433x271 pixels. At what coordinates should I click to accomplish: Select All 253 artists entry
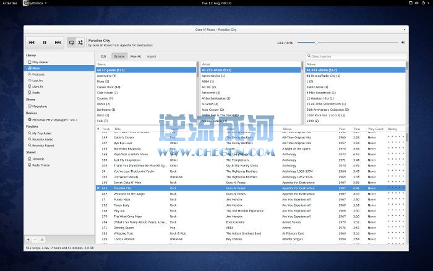pyautogui.click(x=251, y=70)
